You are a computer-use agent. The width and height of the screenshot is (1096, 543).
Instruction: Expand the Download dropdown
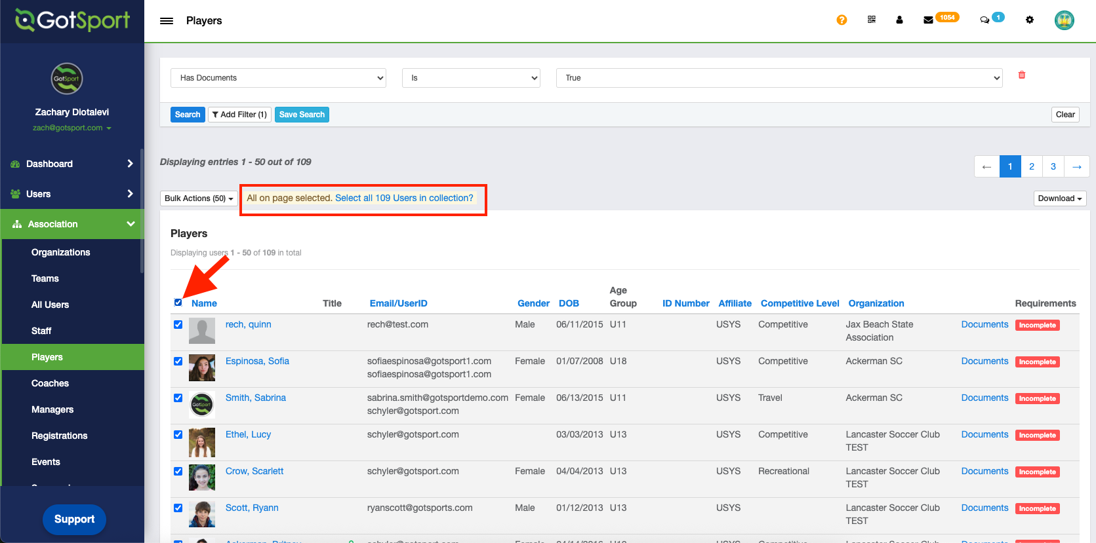coord(1059,198)
